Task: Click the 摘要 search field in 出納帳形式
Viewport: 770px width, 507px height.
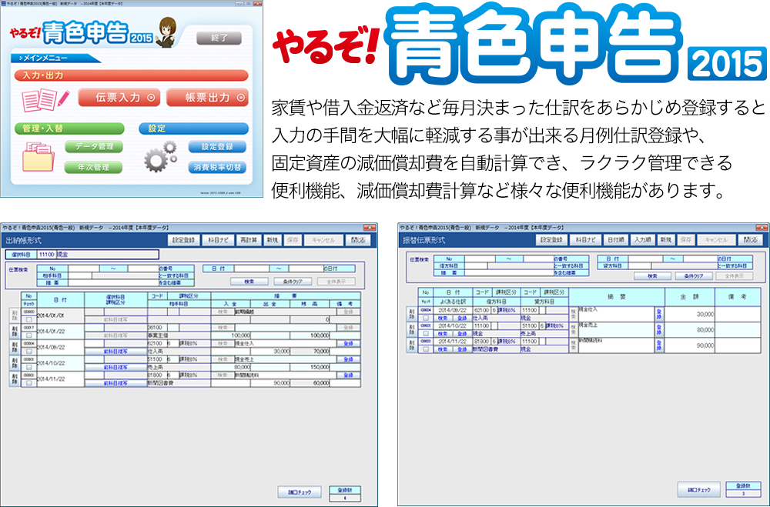Action: 113,282
